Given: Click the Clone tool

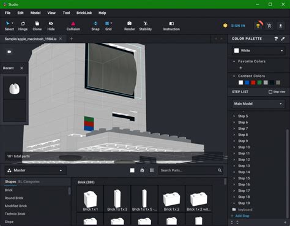Looking at the screenshot, I should [37, 26].
